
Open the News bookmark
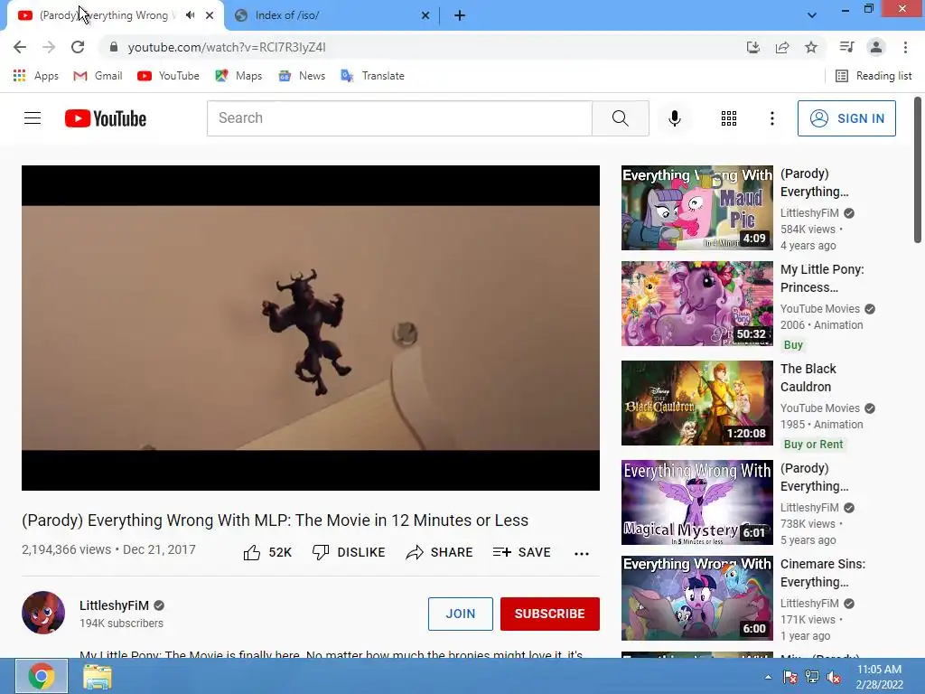(x=302, y=76)
